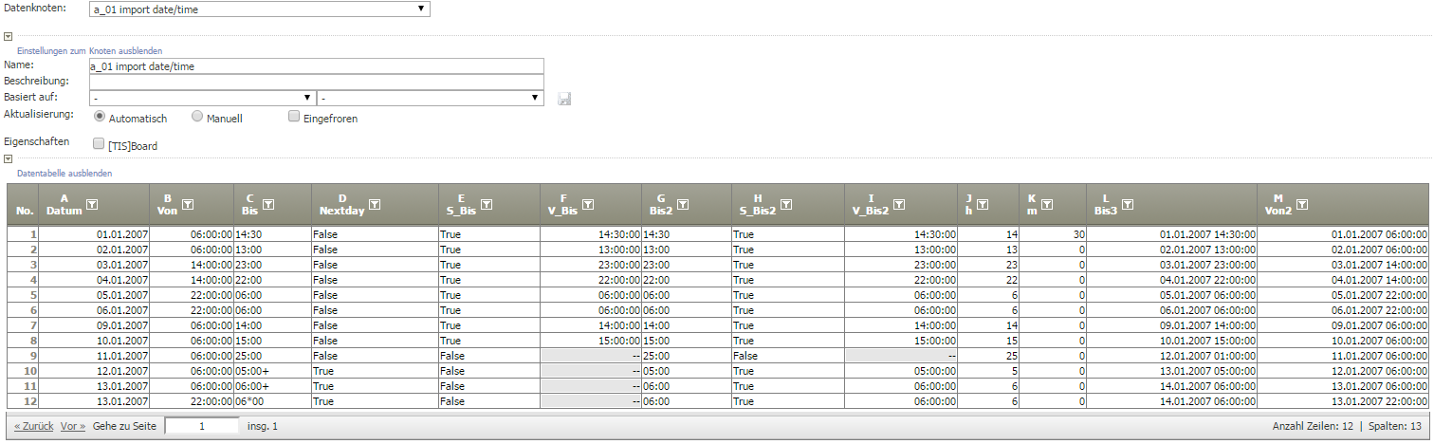Open filter for column G Bis2
Screen dimensions: 1434x444
[x=683, y=204]
